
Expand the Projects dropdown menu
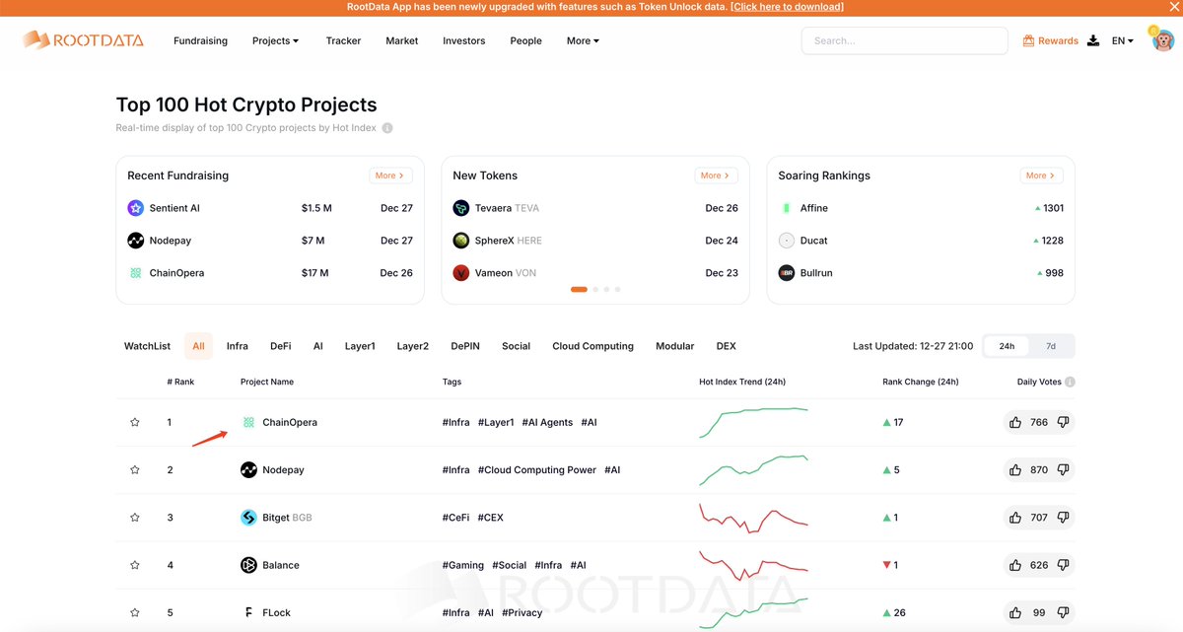click(x=276, y=40)
